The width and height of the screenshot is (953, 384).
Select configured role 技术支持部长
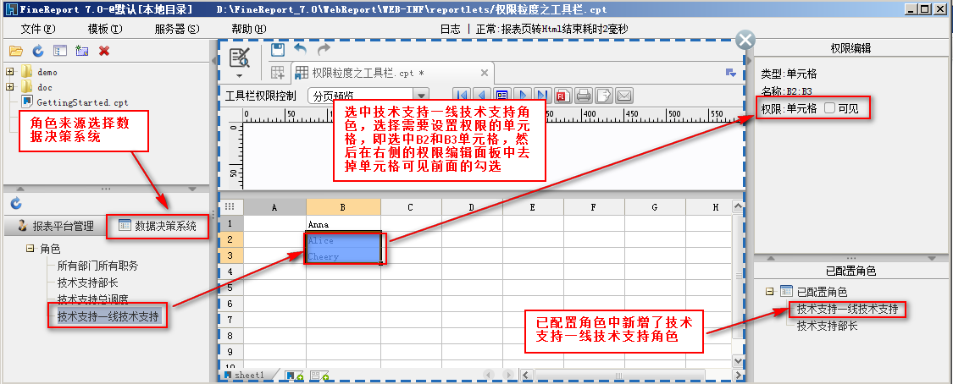click(827, 326)
